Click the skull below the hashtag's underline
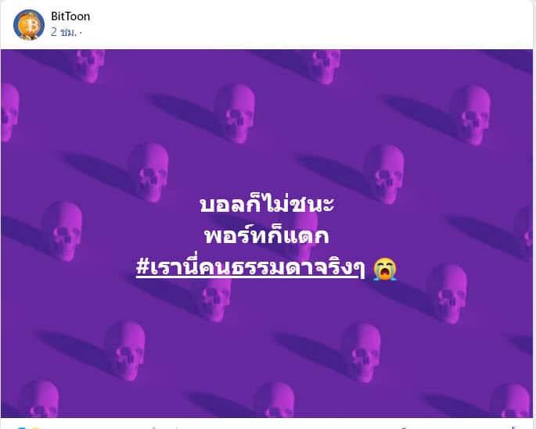 (x=212, y=300)
